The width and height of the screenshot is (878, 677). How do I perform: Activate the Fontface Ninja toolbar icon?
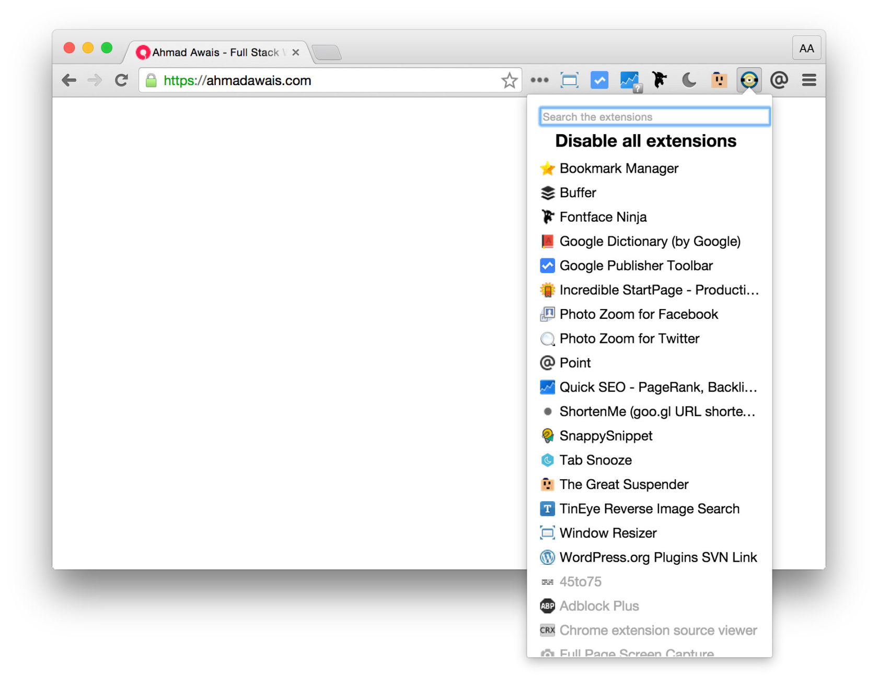pos(660,80)
